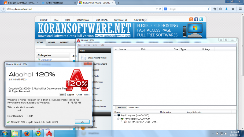
Task: Click the Image Making Wizard disc icon
Action: click(x=84, y=58)
